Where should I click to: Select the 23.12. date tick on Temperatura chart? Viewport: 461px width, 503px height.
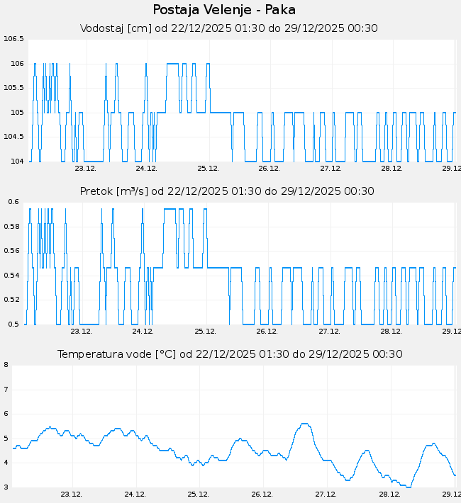pyautogui.click(x=71, y=494)
